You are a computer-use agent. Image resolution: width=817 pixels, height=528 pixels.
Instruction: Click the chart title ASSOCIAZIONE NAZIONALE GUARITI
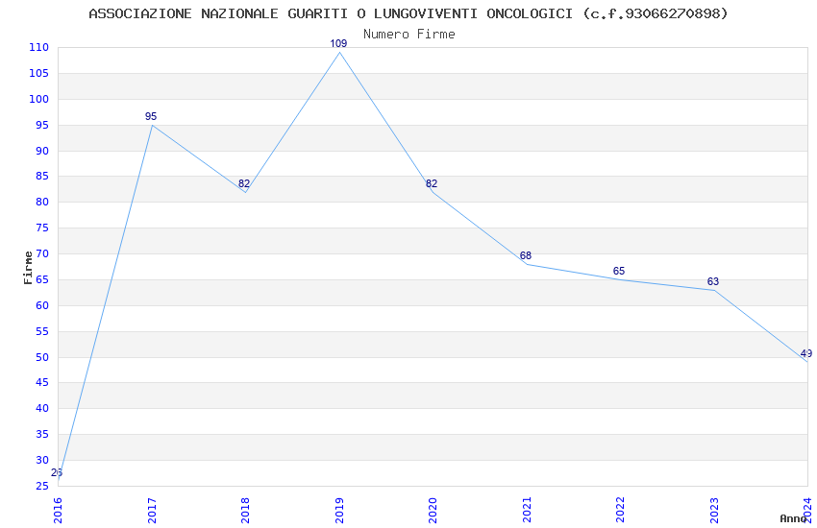pos(408,13)
